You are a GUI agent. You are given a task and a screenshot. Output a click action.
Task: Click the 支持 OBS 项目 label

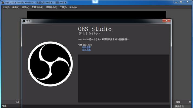[x=85, y=45]
